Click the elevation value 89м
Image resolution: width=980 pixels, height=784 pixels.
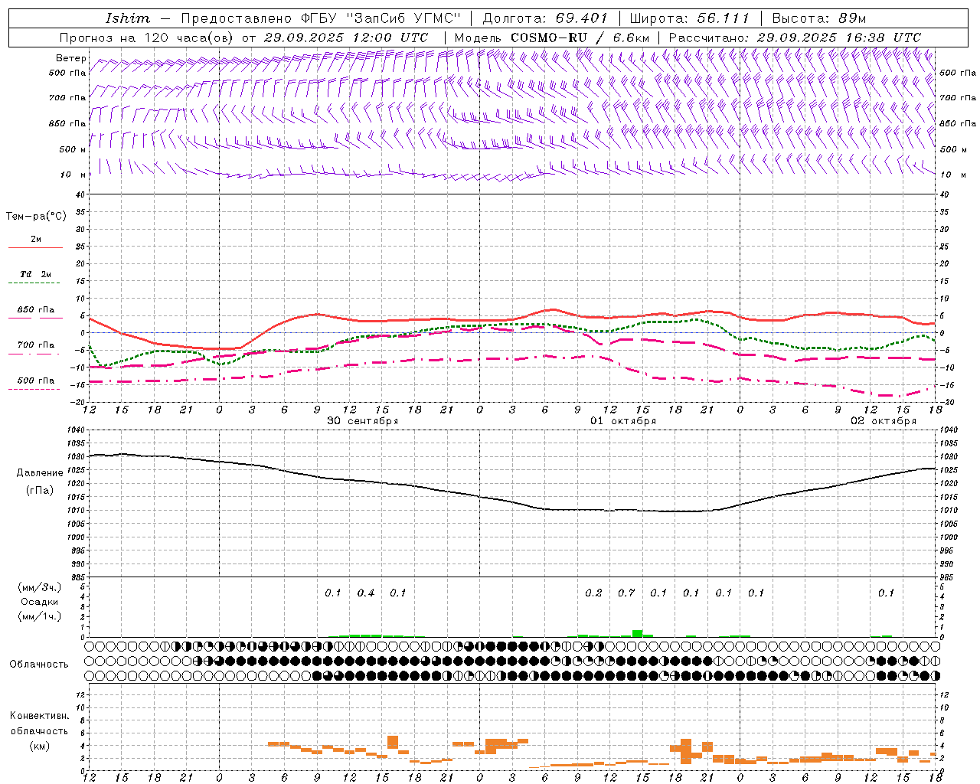851,18
